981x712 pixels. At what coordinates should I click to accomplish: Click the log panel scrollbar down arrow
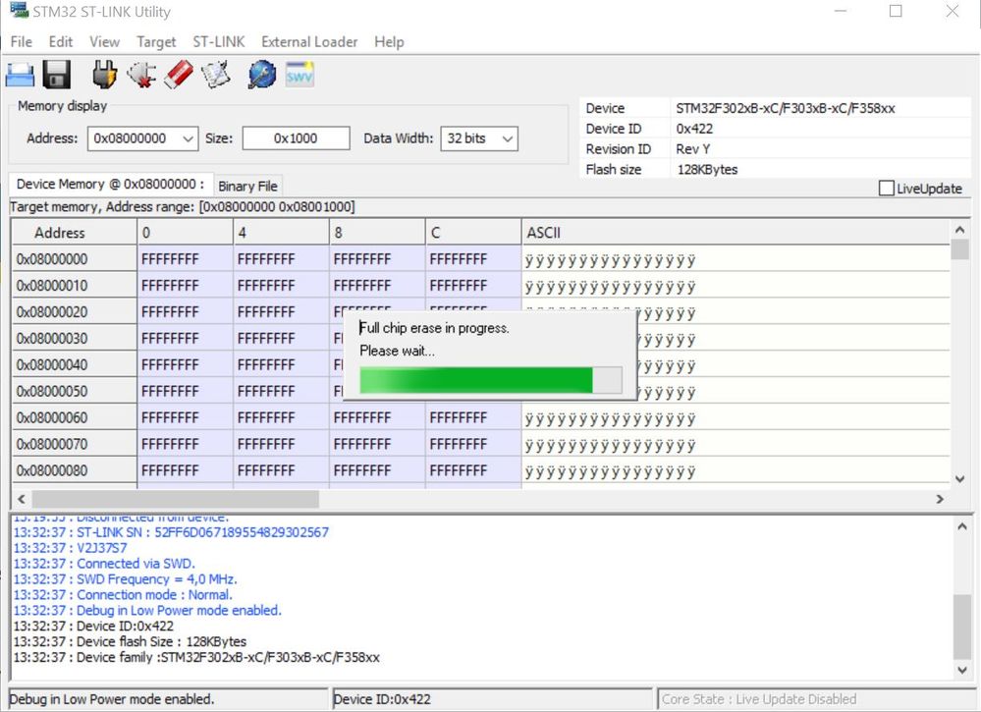[x=962, y=670]
